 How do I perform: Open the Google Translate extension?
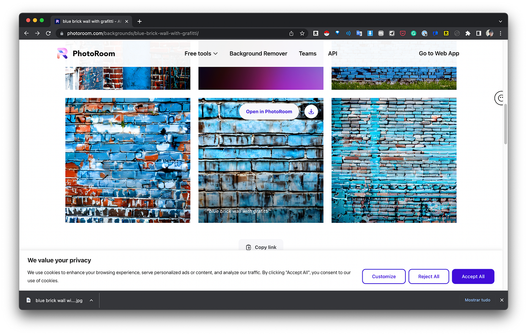click(359, 33)
